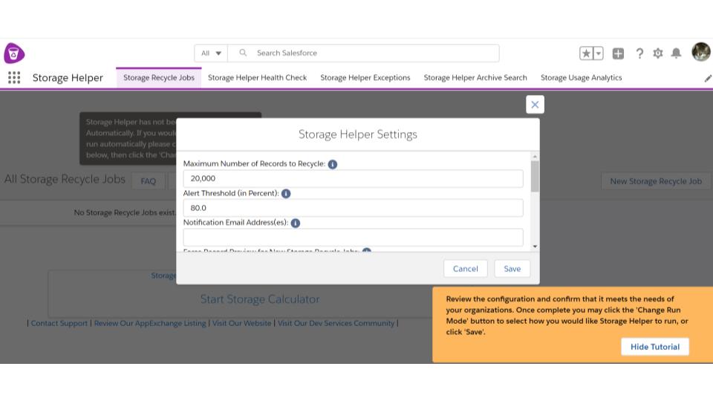The height and width of the screenshot is (401, 713).
Task: Click the New Storage Recycle Job button
Action: [x=656, y=181]
